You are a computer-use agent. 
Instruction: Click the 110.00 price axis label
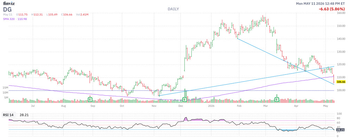[x=341, y=77]
